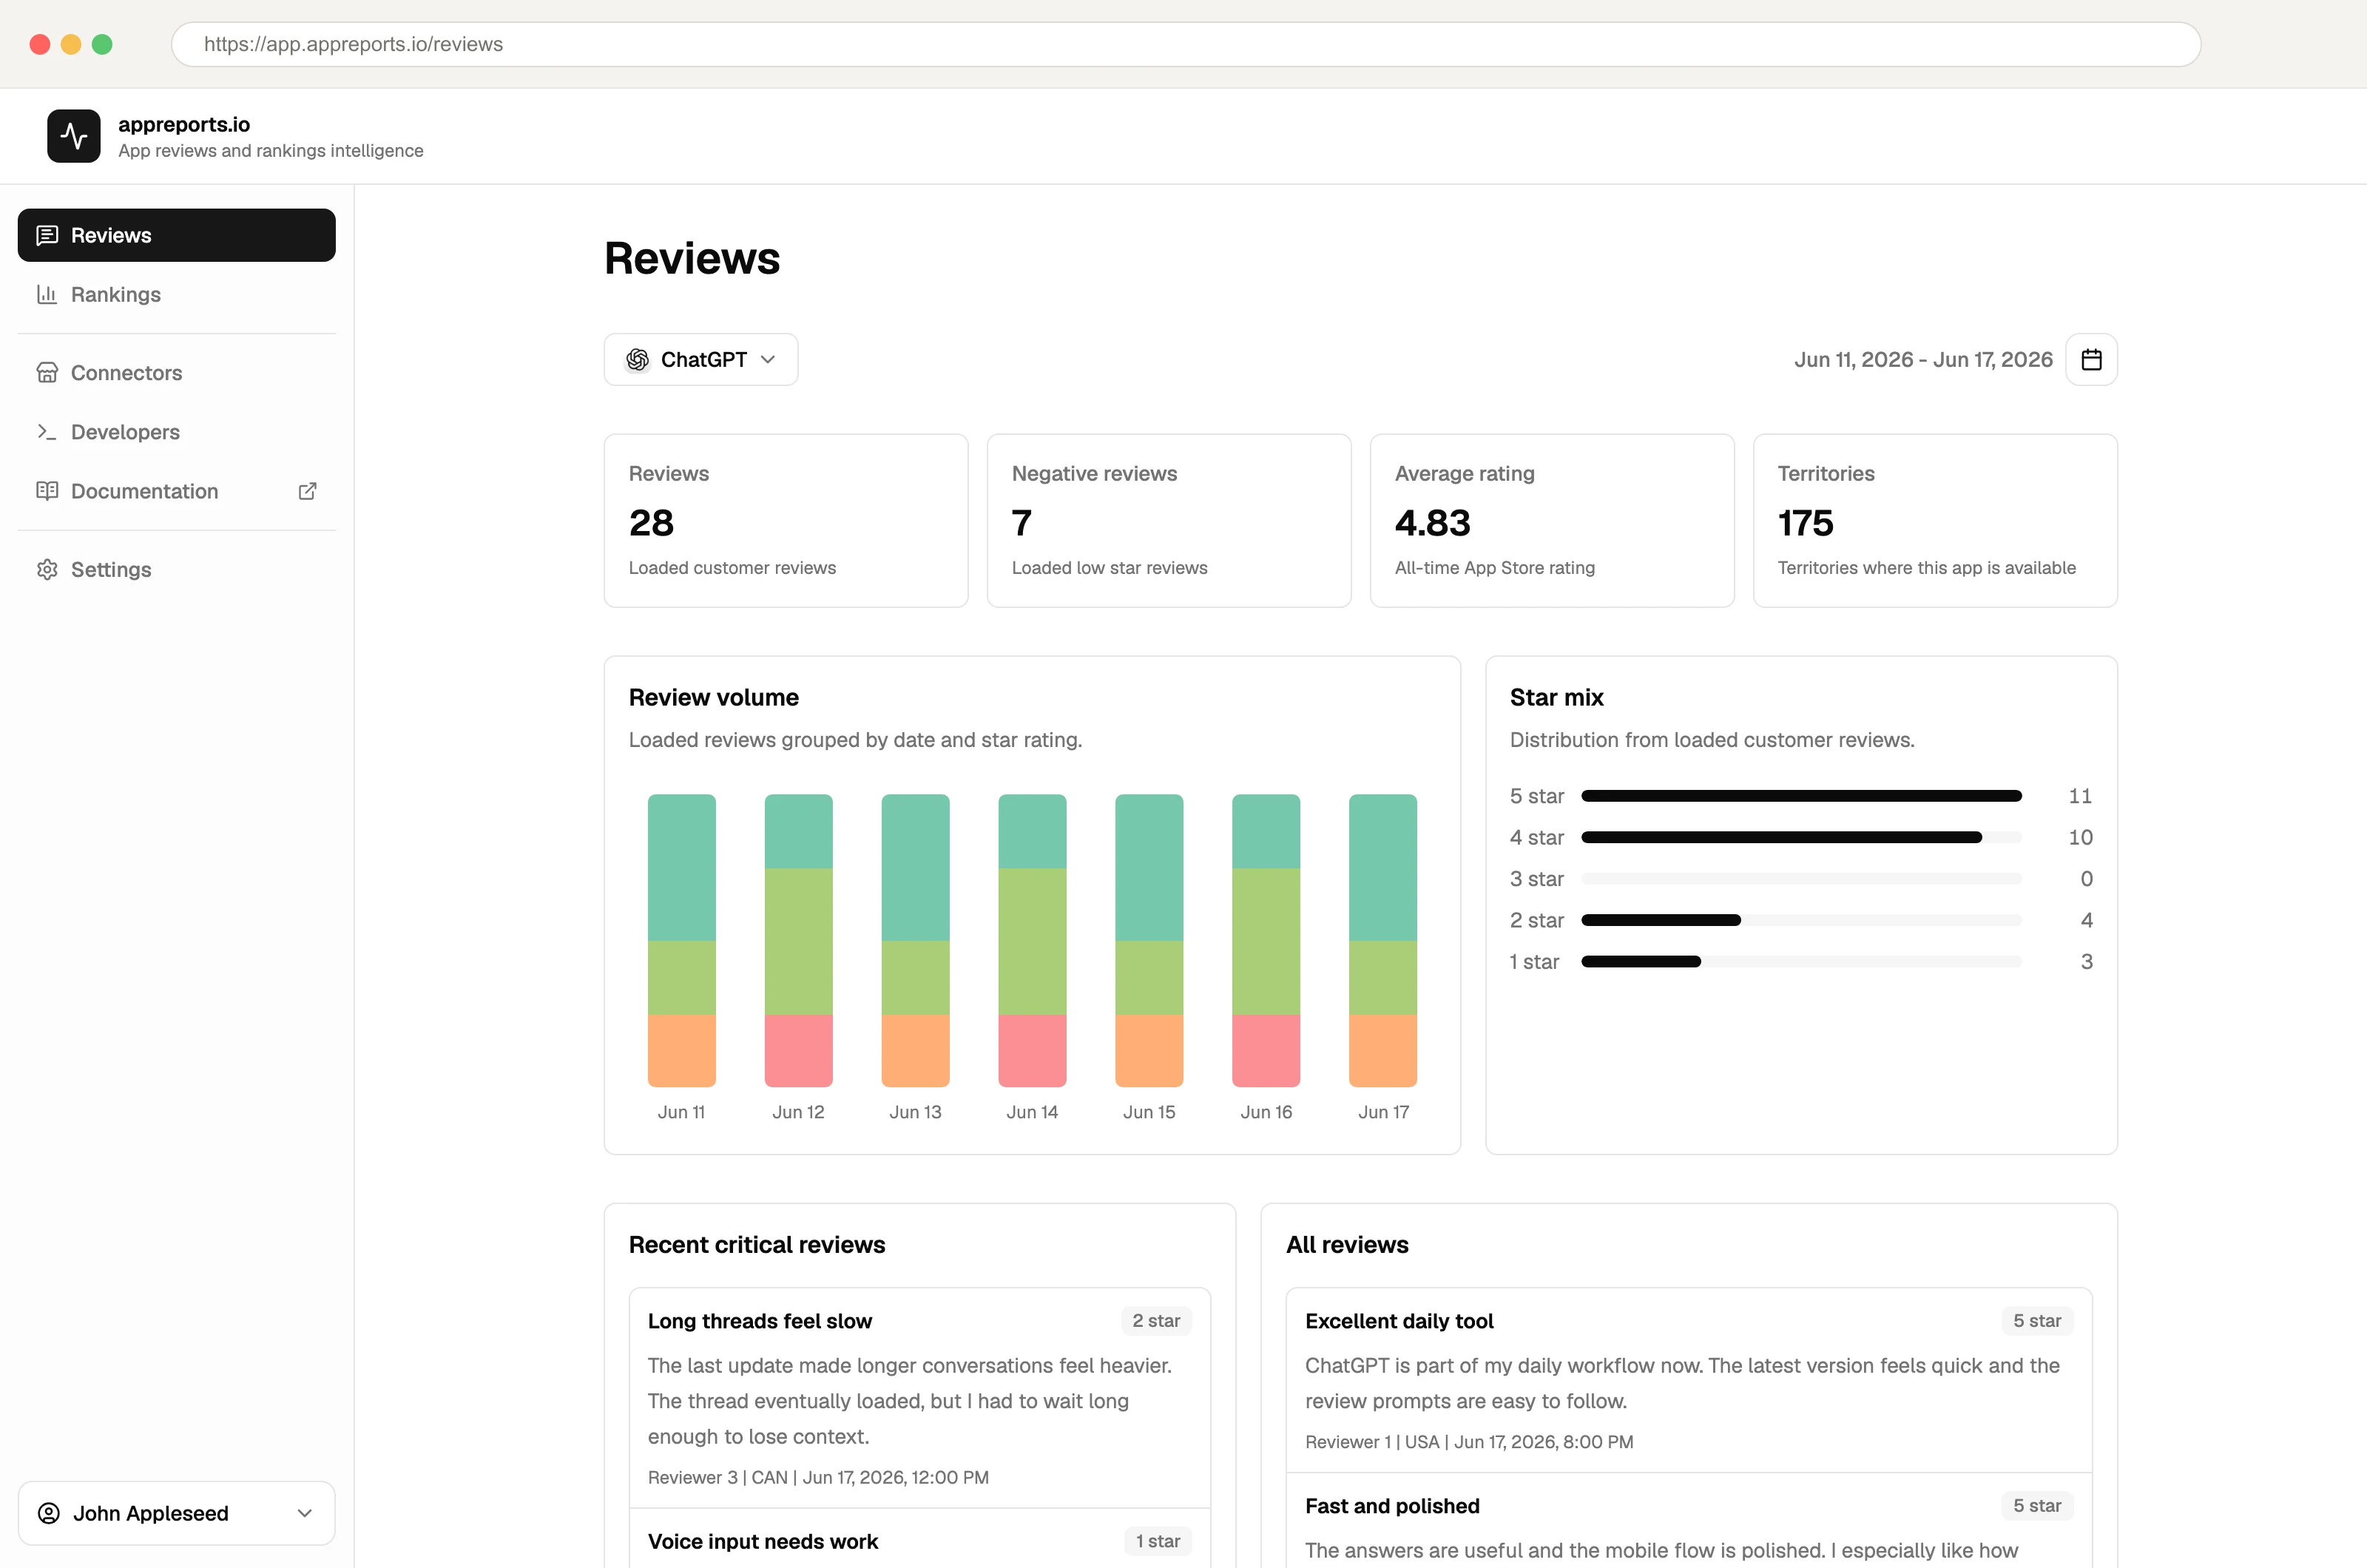This screenshot has height=1568, width=2367.
Task: Click the 3 star empty distribution bar
Action: pos(1801,878)
